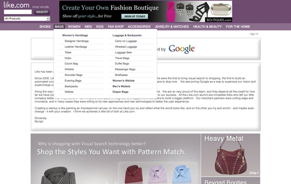The image size is (291, 184).
Task: Select Backpacks under Women's Handbags
Action: click(71, 86)
